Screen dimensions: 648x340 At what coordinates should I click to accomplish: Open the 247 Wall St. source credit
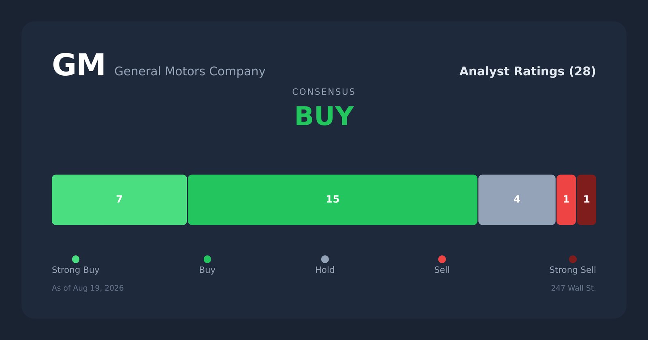(x=573, y=288)
